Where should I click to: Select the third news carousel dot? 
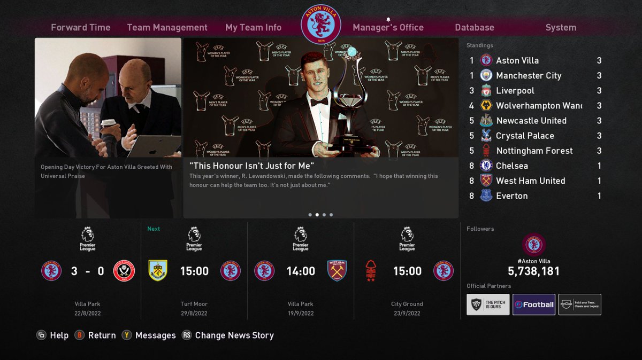click(324, 215)
